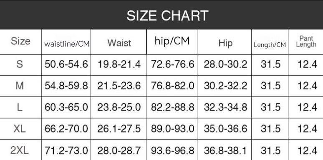Image resolution: width=323 pixels, height=160 pixels.
Task: Click the waistline/CM column header
Action: tap(67, 44)
